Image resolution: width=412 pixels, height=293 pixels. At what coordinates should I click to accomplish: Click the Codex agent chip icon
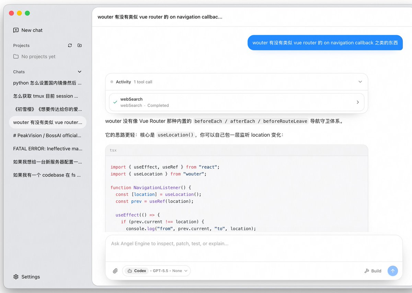pos(130,271)
